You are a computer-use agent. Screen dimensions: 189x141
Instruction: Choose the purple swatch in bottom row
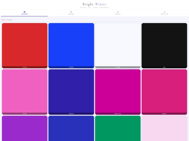[x=24, y=128]
